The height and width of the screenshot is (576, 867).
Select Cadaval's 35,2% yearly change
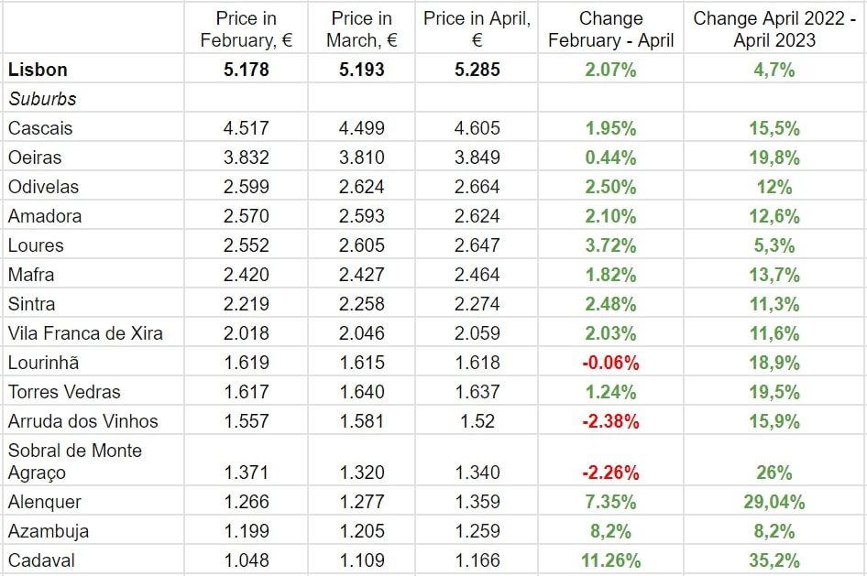[774, 560]
